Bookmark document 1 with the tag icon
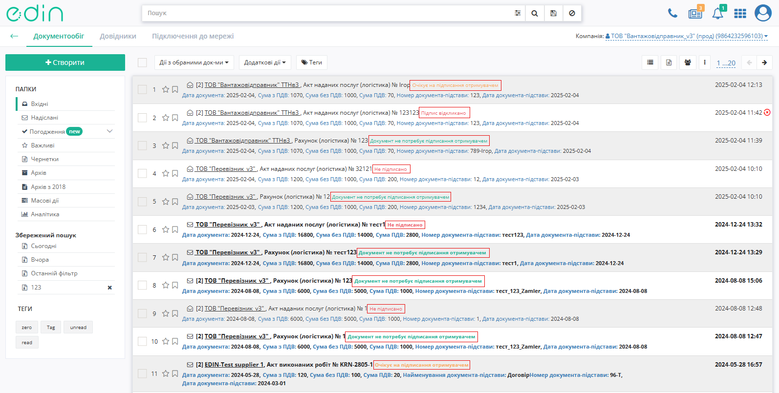This screenshot has width=779, height=393. (175, 90)
